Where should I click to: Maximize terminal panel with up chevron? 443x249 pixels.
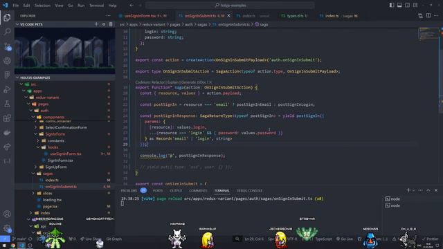coord(428,190)
